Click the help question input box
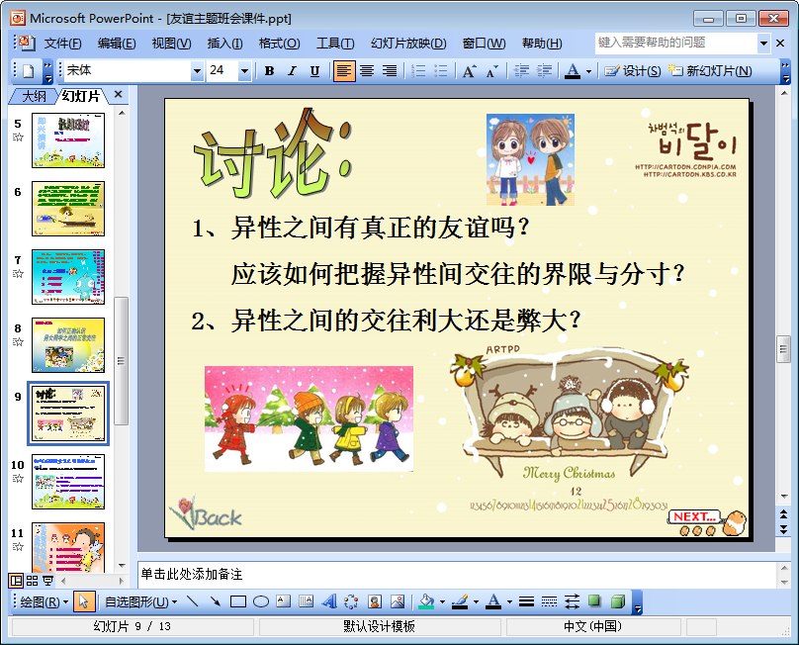 coord(676,43)
